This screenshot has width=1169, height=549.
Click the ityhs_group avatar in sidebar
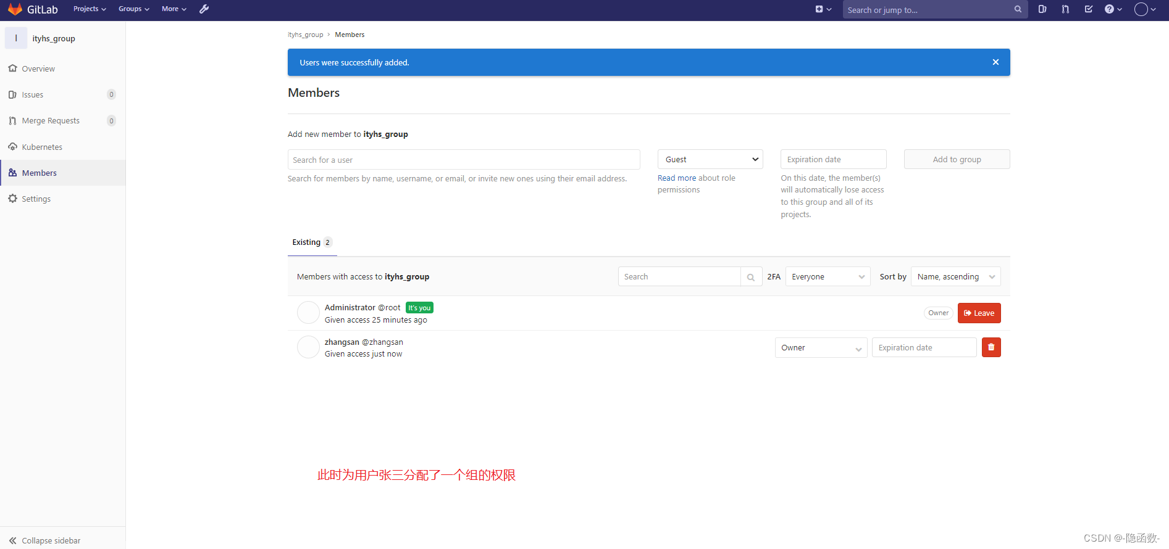(x=16, y=38)
